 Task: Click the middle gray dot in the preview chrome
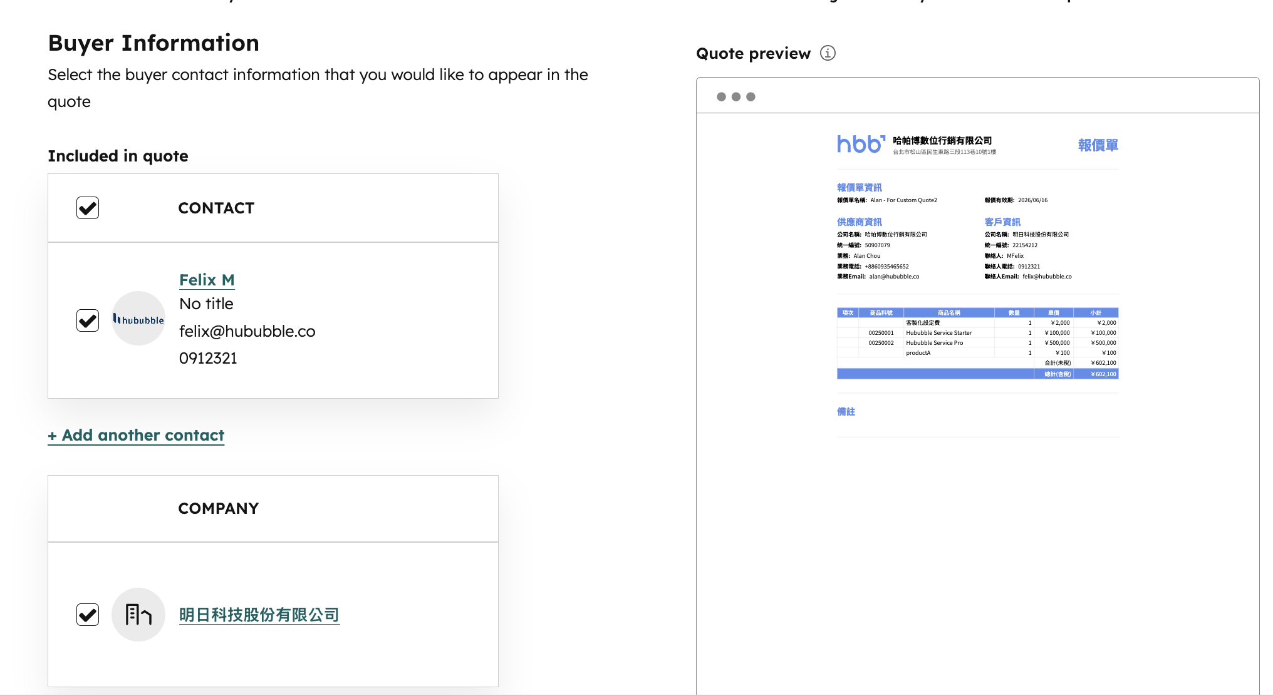[x=735, y=96]
